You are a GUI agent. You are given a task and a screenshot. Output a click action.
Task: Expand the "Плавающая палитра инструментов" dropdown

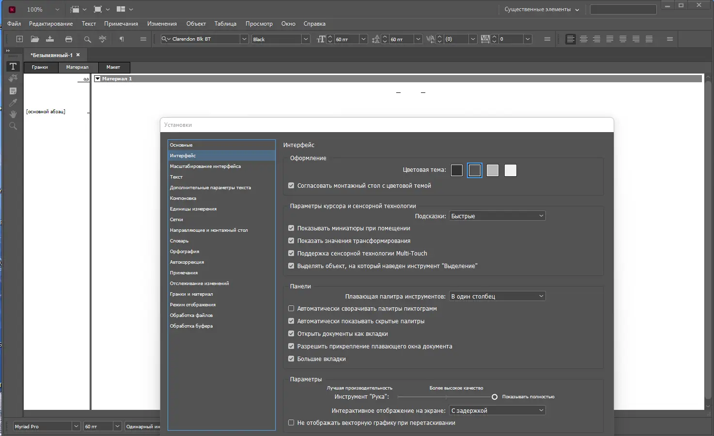point(497,296)
